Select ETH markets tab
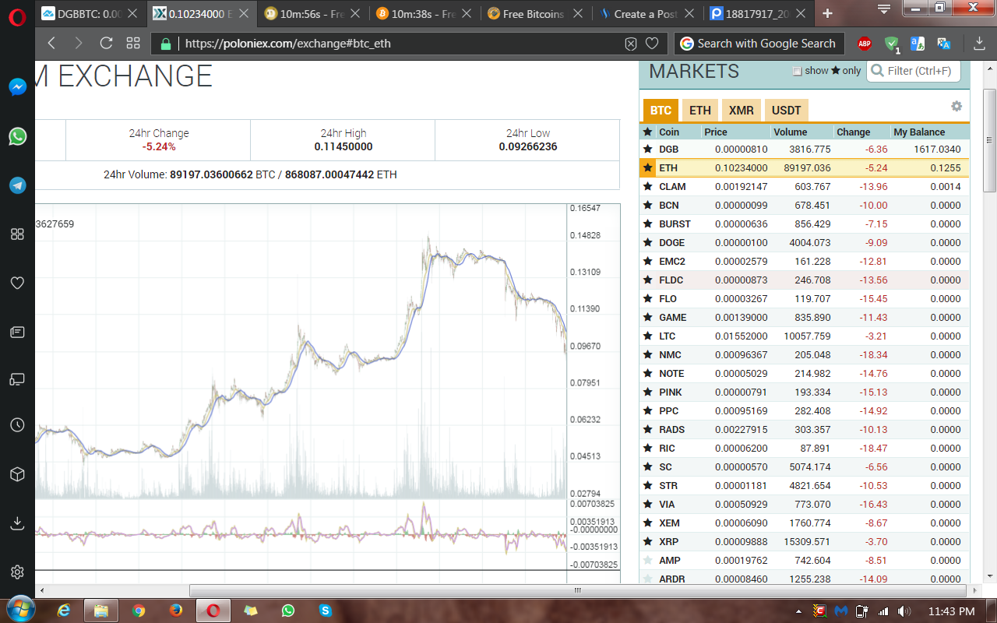The height and width of the screenshot is (623, 997). 700,111
